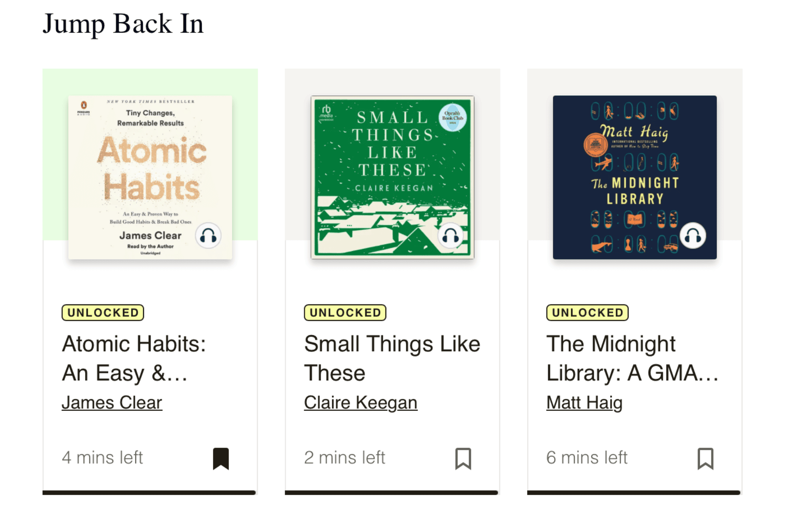The image size is (799, 519).
Task: Click the bookmark outline icon on Small Things Like These
Action: click(463, 460)
